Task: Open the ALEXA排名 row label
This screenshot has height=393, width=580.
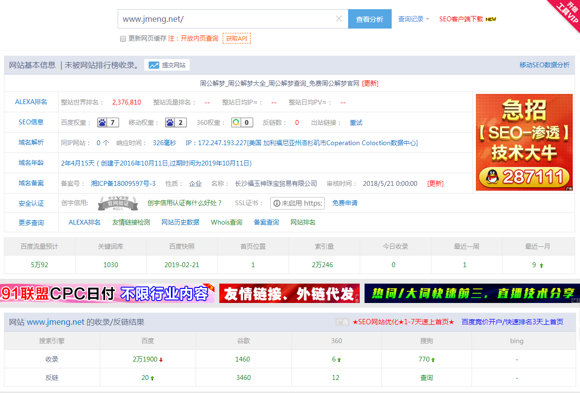Action: tap(31, 102)
